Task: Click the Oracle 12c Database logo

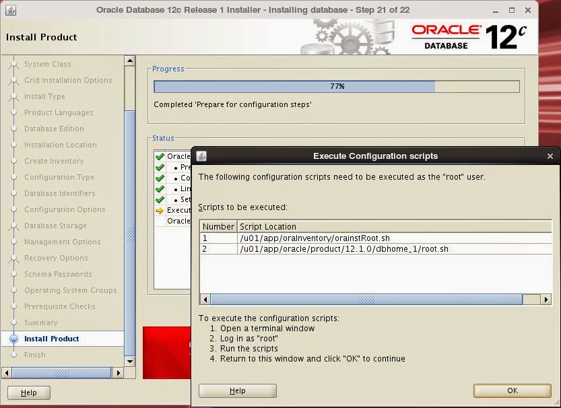Action: (x=469, y=36)
